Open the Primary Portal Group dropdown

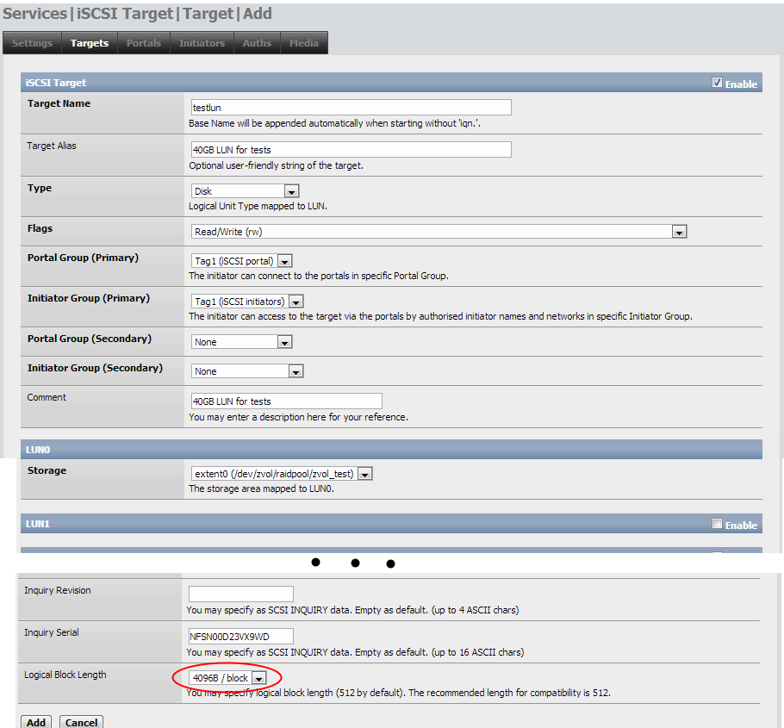point(242,261)
